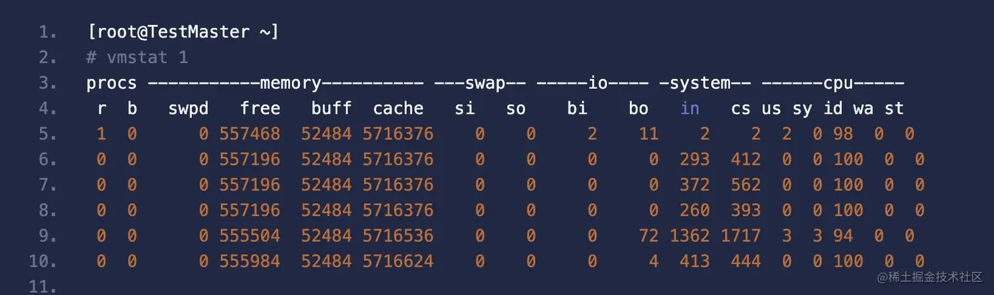This screenshot has width=994, height=295.
Task: Click the 'system' group header
Action: tap(705, 83)
